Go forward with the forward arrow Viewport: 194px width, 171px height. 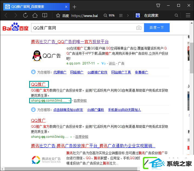16,15
